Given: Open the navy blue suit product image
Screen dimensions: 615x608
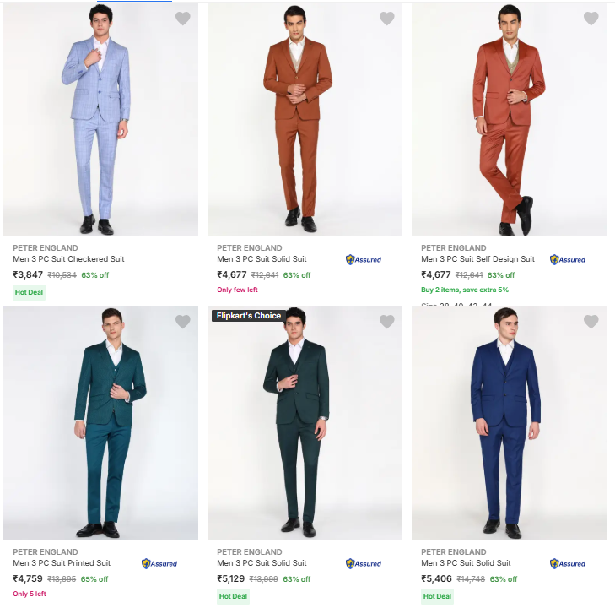Looking at the screenshot, I should pyautogui.click(x=509, y=422).
